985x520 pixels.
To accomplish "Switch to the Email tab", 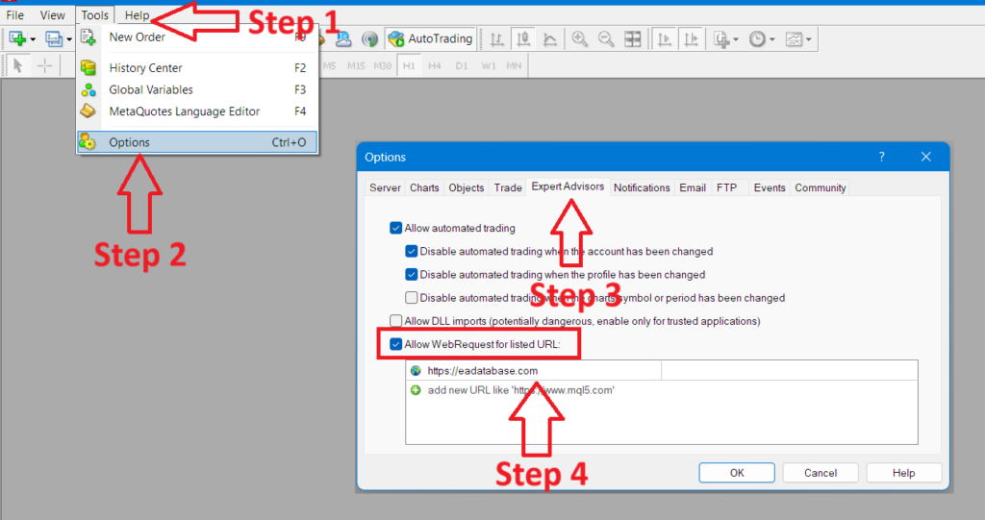I will [x=693, y=187].
